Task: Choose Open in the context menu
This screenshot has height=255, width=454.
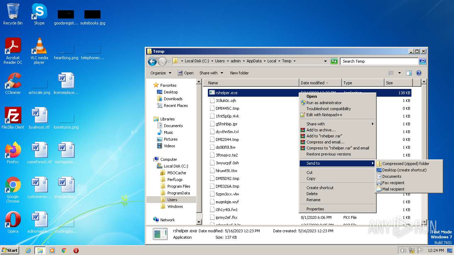Action: tap(337, 96)
